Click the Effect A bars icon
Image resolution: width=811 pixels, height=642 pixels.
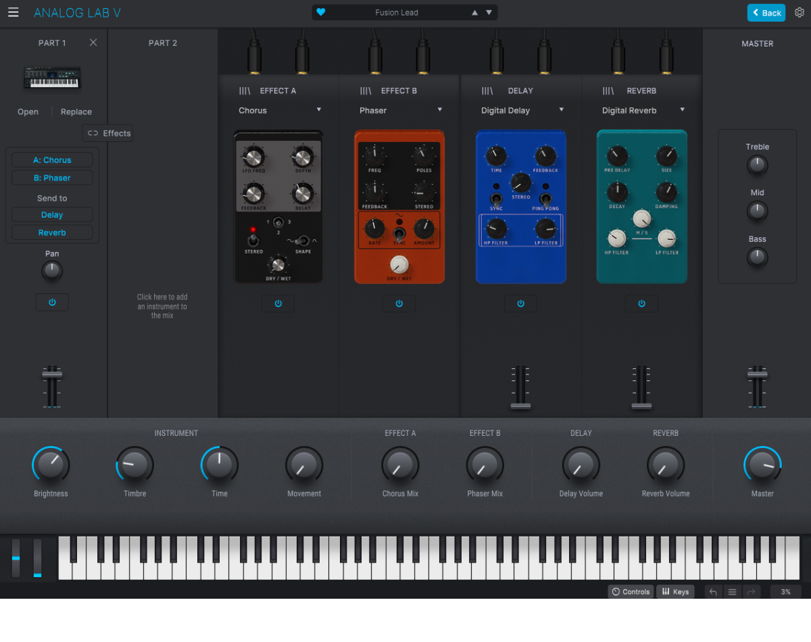click(x=245, y=91)
